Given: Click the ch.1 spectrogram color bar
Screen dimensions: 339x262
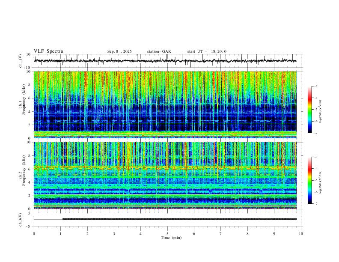Looking at the screenshot, I should coord(309,110).
